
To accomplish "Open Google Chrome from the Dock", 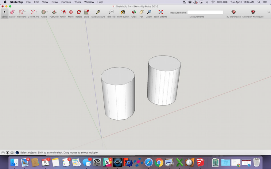I will (x=159, y=162).
